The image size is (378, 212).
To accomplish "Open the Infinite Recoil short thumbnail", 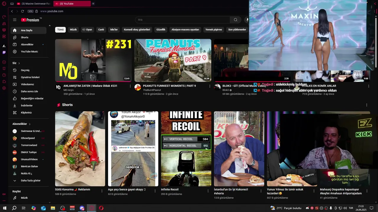I will pos(186,149).
